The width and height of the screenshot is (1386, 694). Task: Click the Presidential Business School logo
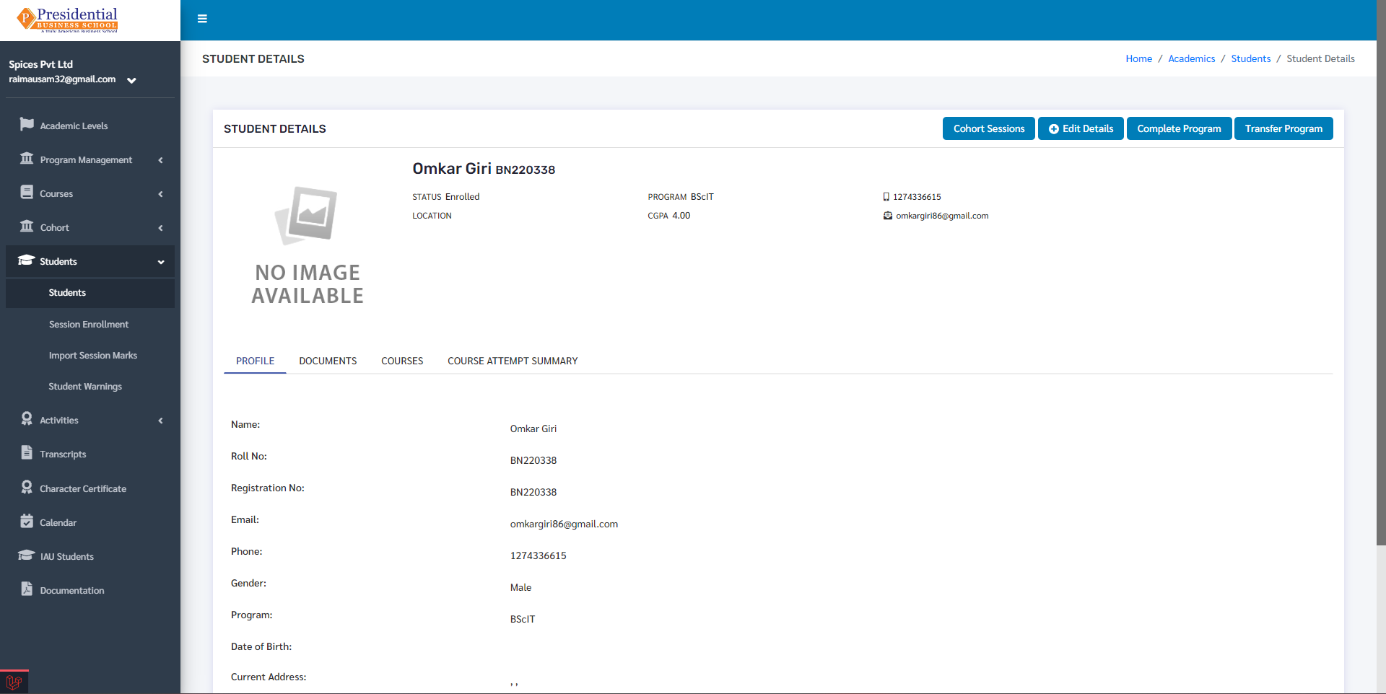(x=68, y=19)
